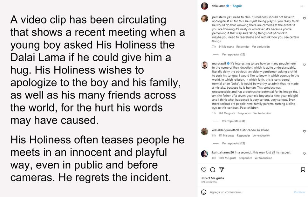Expand 'Ver respuestas (25)' replies

point(233,54)
